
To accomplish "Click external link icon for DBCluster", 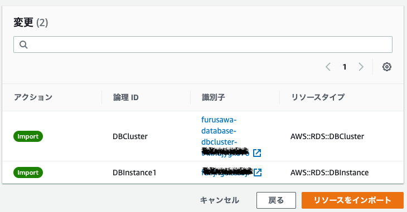I will coord(257,153).
